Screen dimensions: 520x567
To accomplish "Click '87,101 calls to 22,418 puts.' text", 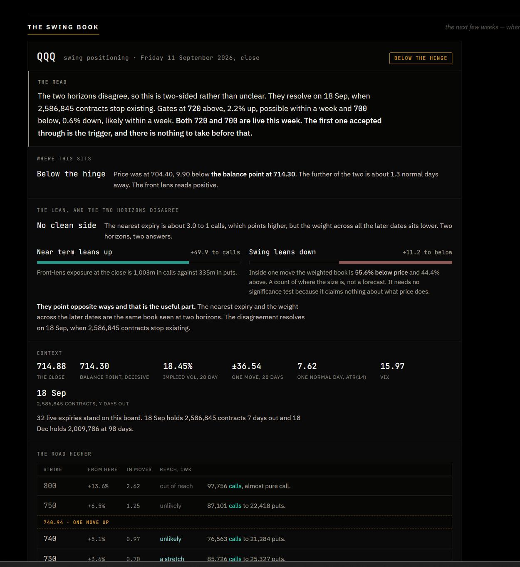I will [x=246, y=506].
